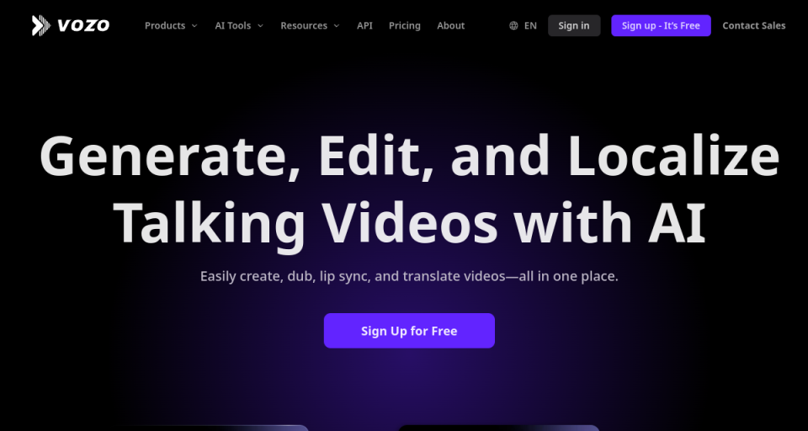Screen dimensions: 808x431
Task: Visit the About page
Action: (x=451, y=26)
